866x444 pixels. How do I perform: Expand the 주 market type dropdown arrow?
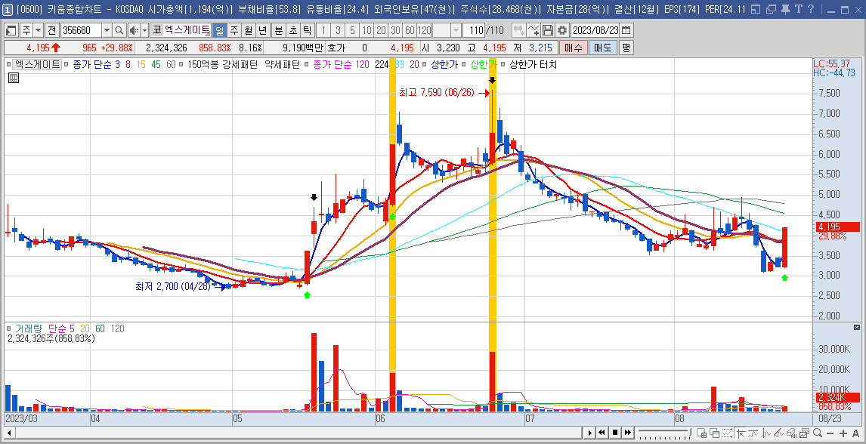point(38,29)
